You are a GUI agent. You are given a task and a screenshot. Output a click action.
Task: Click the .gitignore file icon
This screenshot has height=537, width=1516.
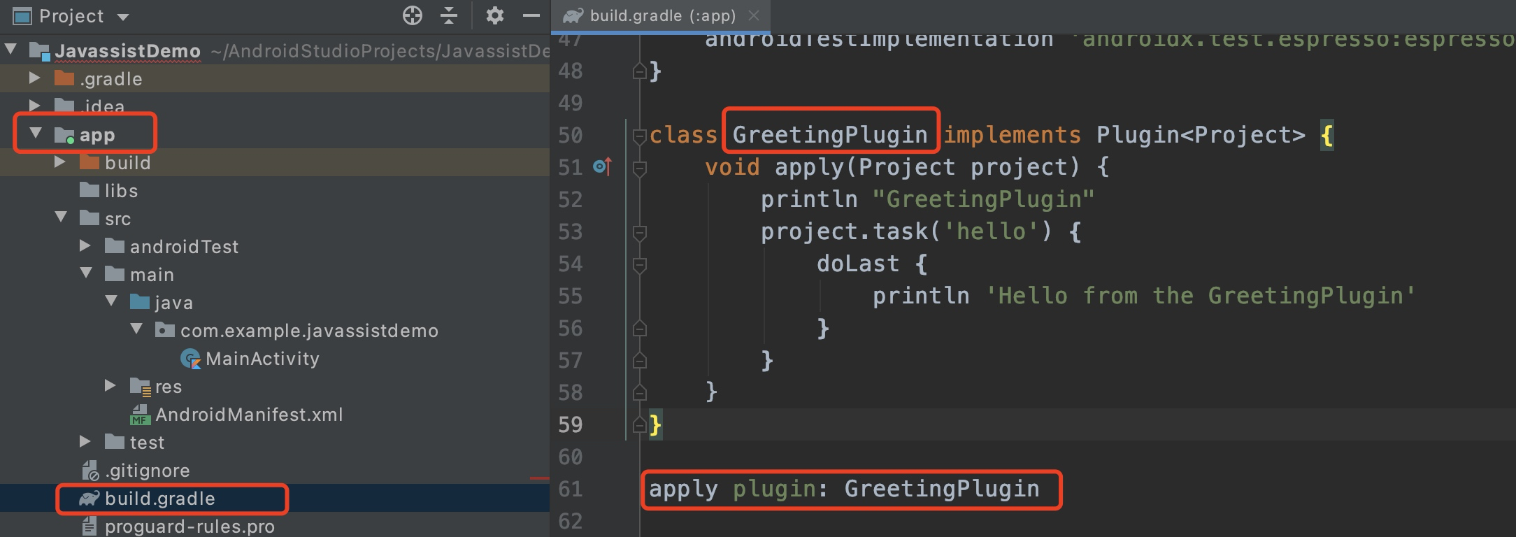[90, 471]
